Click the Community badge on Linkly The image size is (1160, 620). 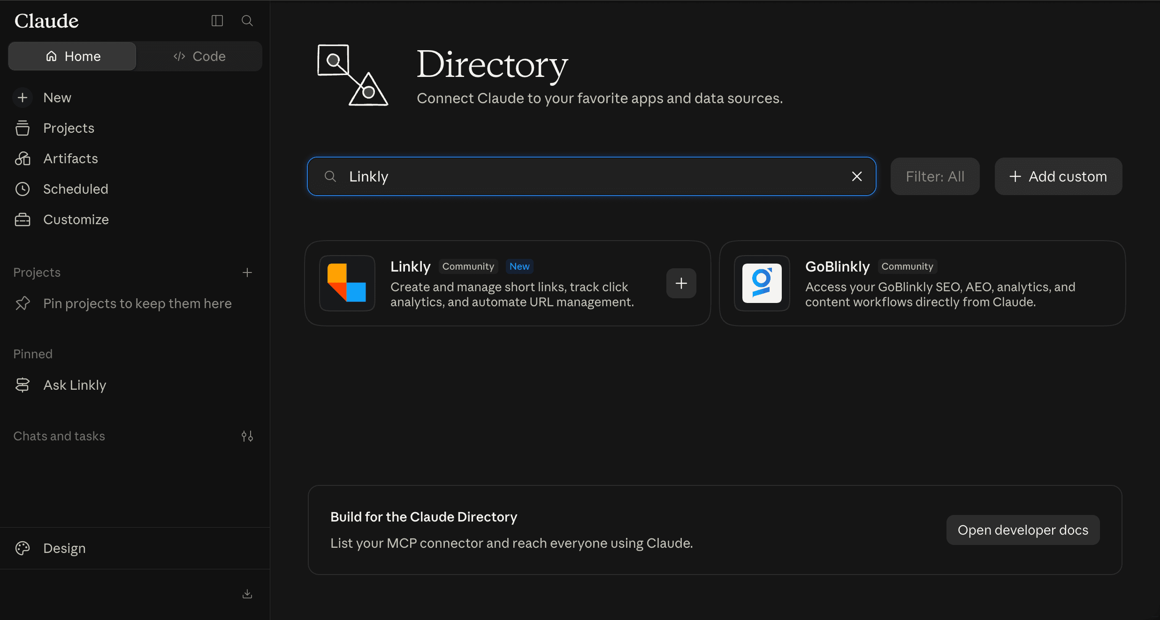(x=468, y=266)
